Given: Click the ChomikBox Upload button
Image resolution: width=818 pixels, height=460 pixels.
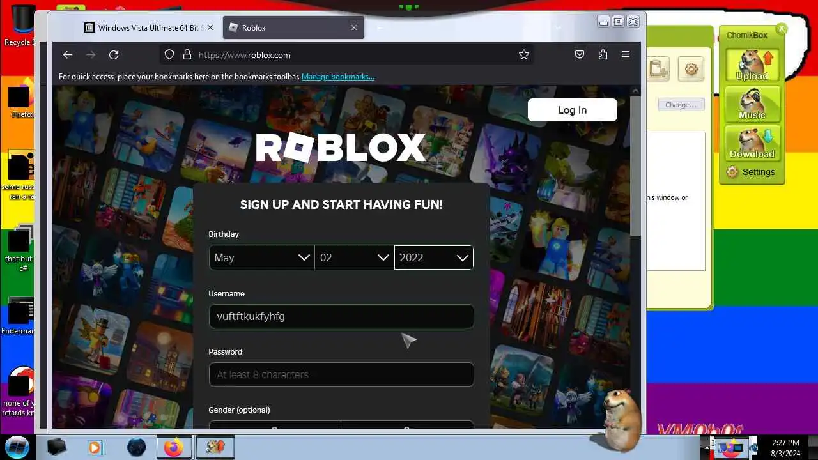Looking at the screenshot, I should point(752,66).
